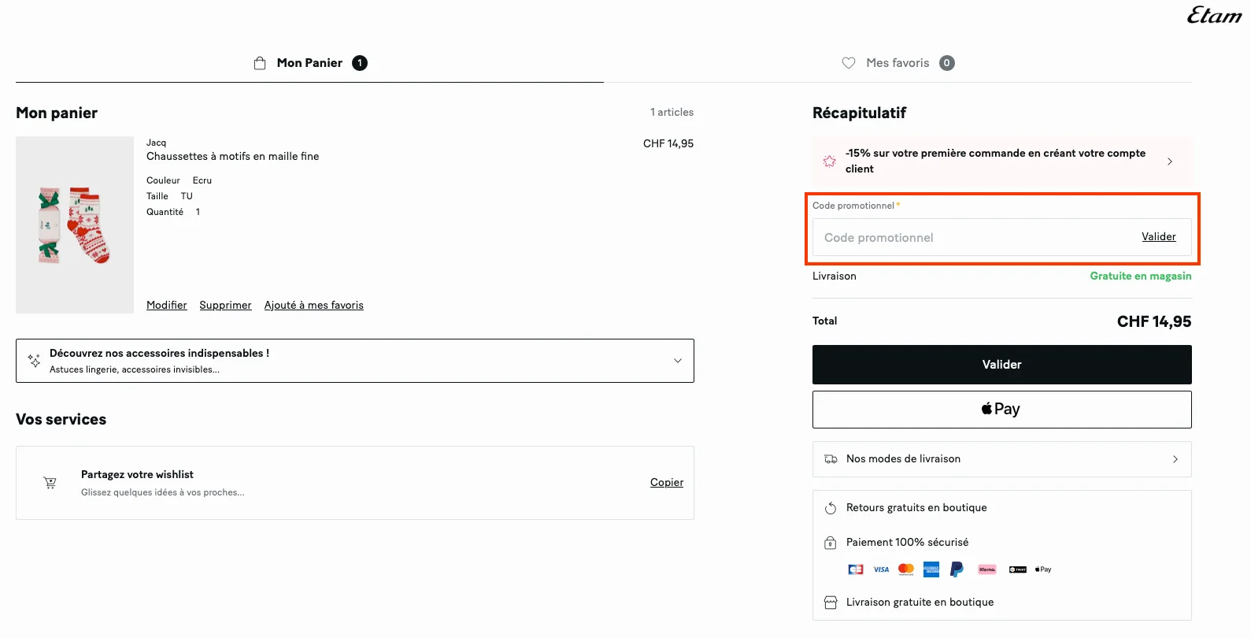Click the black Valider checkout button
The height and width of the screenshot is (638, 1251).
(x=1002, y=365)
